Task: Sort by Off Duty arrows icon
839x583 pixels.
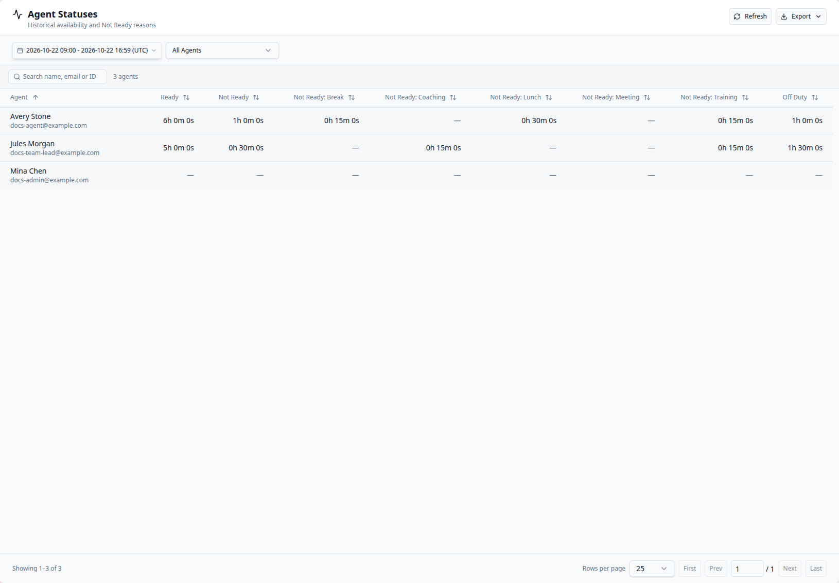Action: click(815, 97)
